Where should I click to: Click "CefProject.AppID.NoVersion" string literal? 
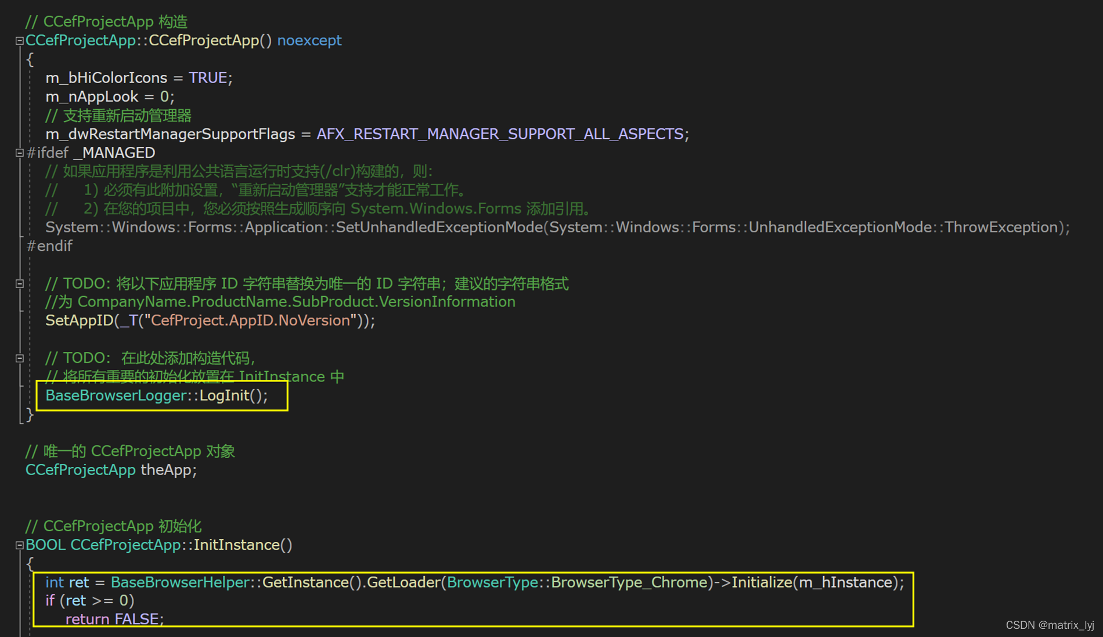coord(250,321)
